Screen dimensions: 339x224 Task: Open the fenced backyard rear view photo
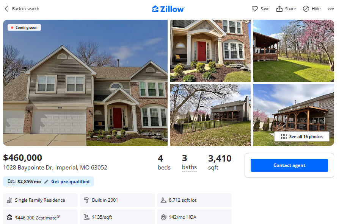click(210, 115)
